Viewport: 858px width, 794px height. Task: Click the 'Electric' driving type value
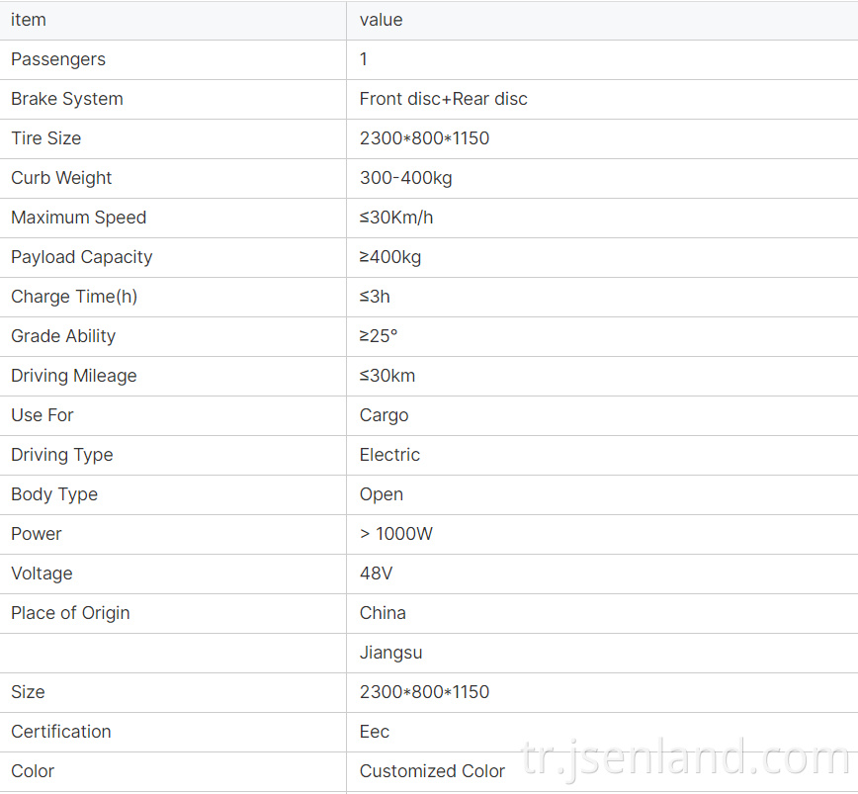[x=389, y=454]
